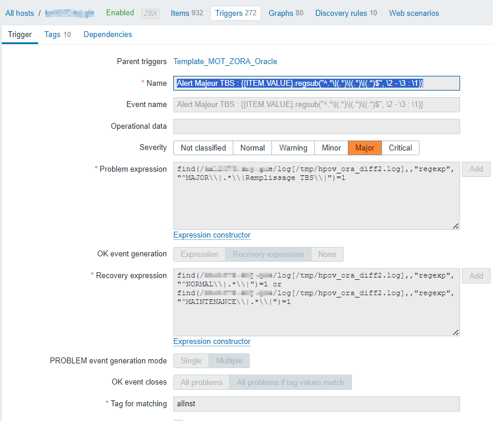The height and width of the screenshot is (421, 493).
Task: Click the Tag for matching field
Action: (x=316, y=404)
